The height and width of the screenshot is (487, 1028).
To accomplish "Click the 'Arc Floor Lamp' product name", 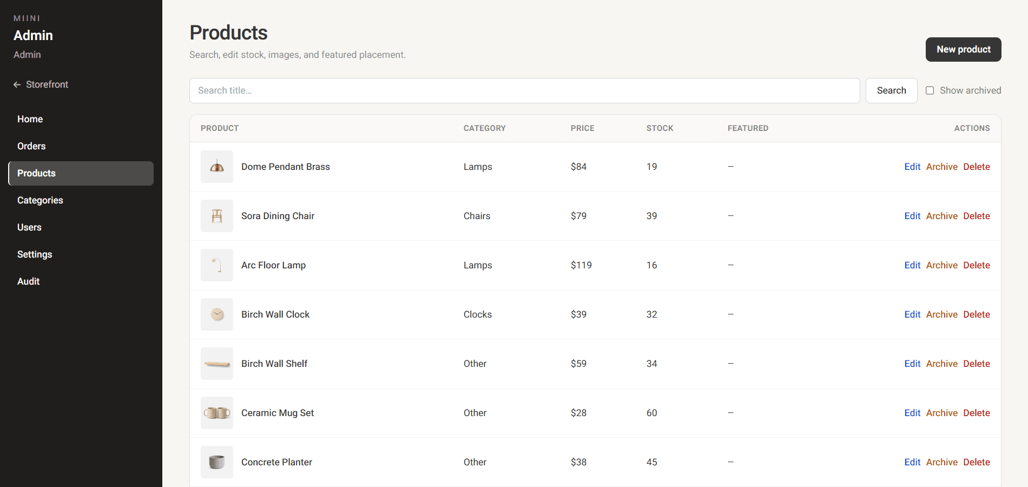I will point(273,265).
